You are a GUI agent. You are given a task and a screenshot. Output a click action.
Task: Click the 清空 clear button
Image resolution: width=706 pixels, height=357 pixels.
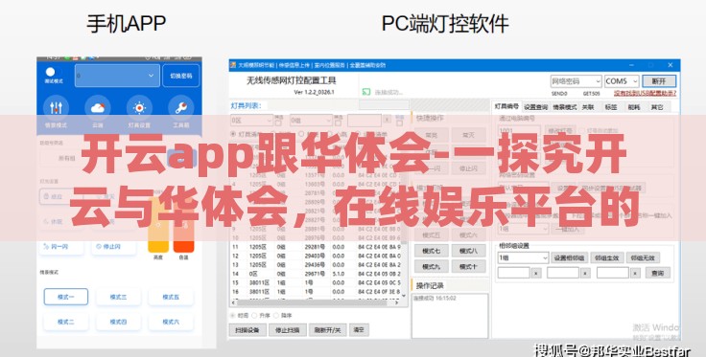pos(359,329)
